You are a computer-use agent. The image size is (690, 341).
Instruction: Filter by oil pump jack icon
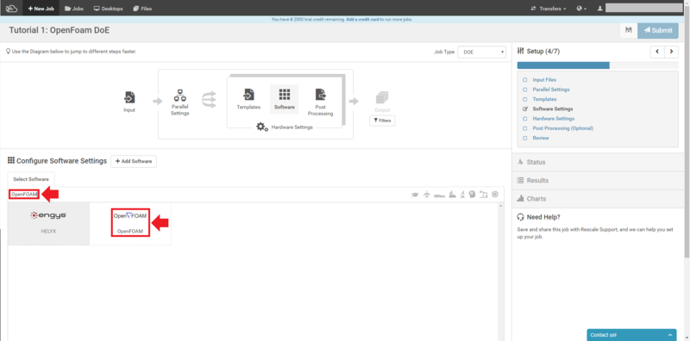tap(484, 195)
